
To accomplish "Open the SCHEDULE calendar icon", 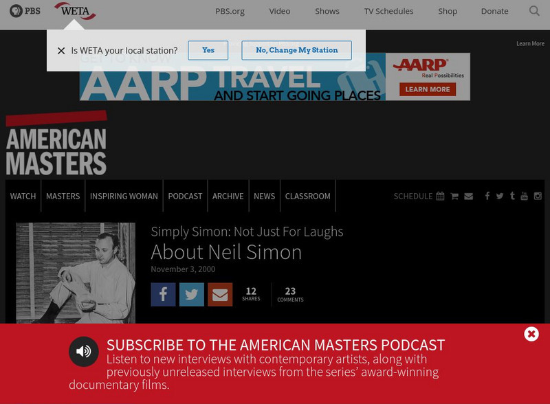I will (440, 196).
